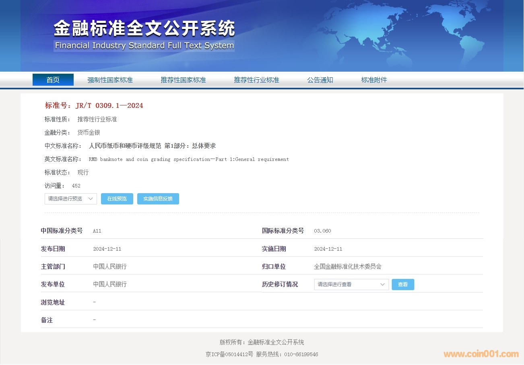This screenshot has width=524, height=365.
Task: Open the 首页 navigation tab
Action: pyautogui.click(x=53, y=80)
